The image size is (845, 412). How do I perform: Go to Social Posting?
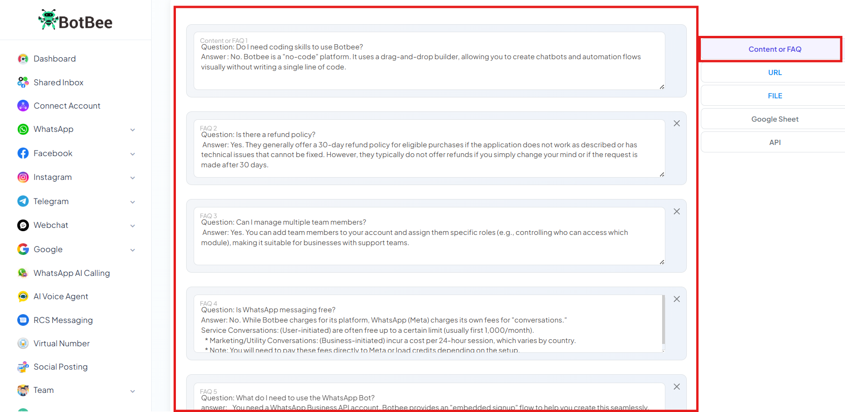click(x=61, y=367)
